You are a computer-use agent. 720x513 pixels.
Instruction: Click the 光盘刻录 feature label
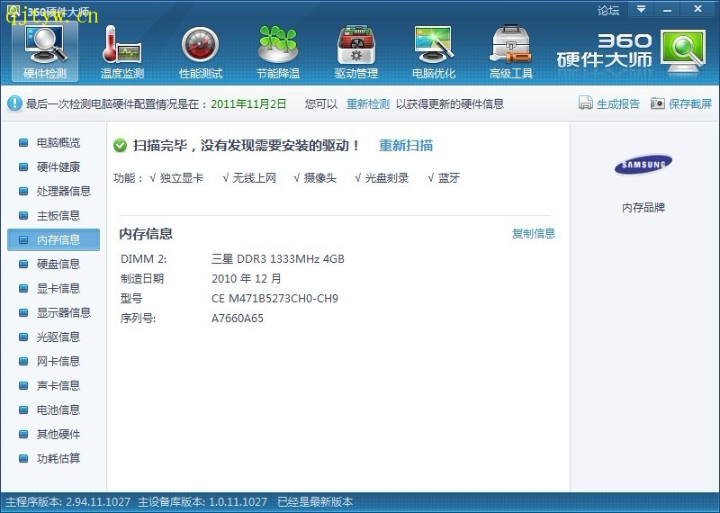pos(387,177)
